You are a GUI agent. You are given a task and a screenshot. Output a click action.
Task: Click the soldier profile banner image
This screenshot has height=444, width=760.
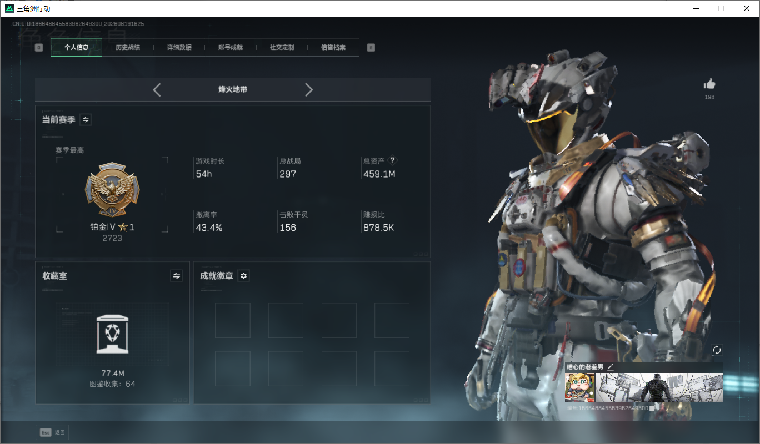point(659,387)
